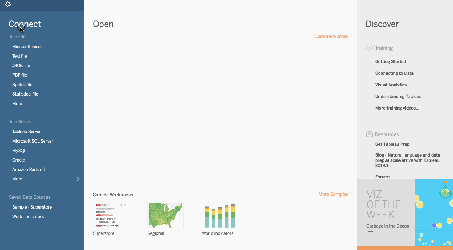Screen dimensions: 453x250
Task: Open More... under To a File
Action: coord(19,103)
